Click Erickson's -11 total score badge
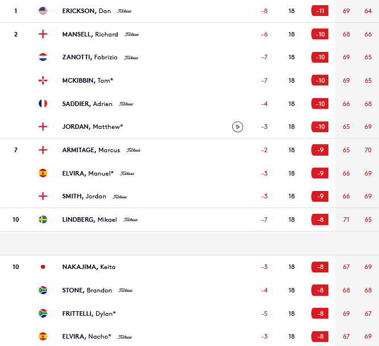The width and height of the screenshot is (379, 346). coord(320,11)
